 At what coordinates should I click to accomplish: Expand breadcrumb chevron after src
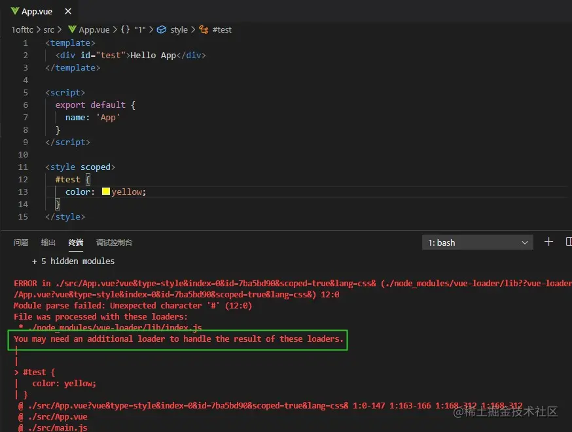pos(60,29)
